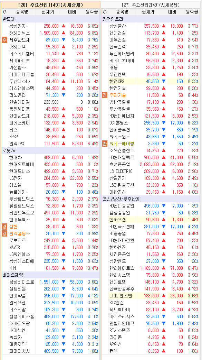Select the 원익IPS stock row
The height and width of the screenshot is (360, 202).
(x=50, y=144)
